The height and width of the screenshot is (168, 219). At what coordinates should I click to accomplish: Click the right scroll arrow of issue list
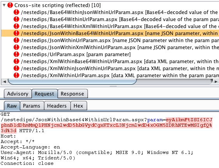[x=216, y=81]
